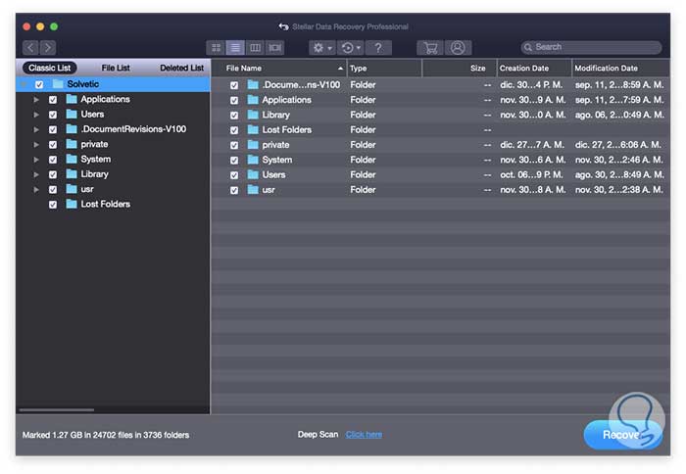Uncheck Library in the left tree

[53, 174]
